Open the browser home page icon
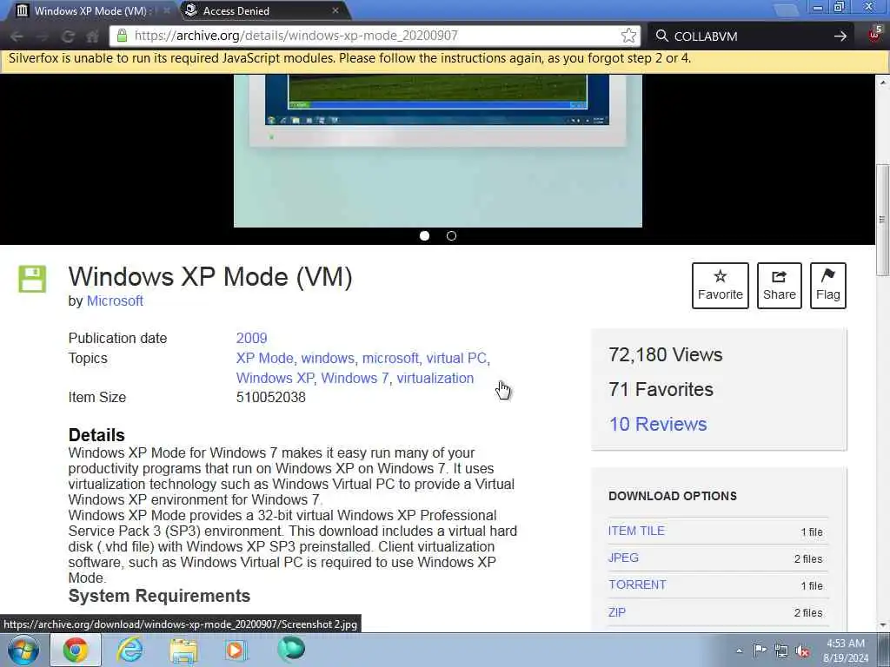This screenshot has width=890, height=667. pyautogui.click(x=92, y=36)
